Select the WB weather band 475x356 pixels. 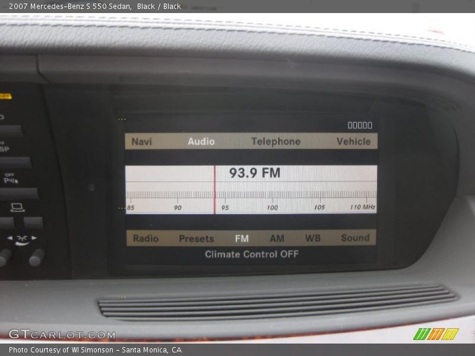pyautogui.click(x=313, y=238)
